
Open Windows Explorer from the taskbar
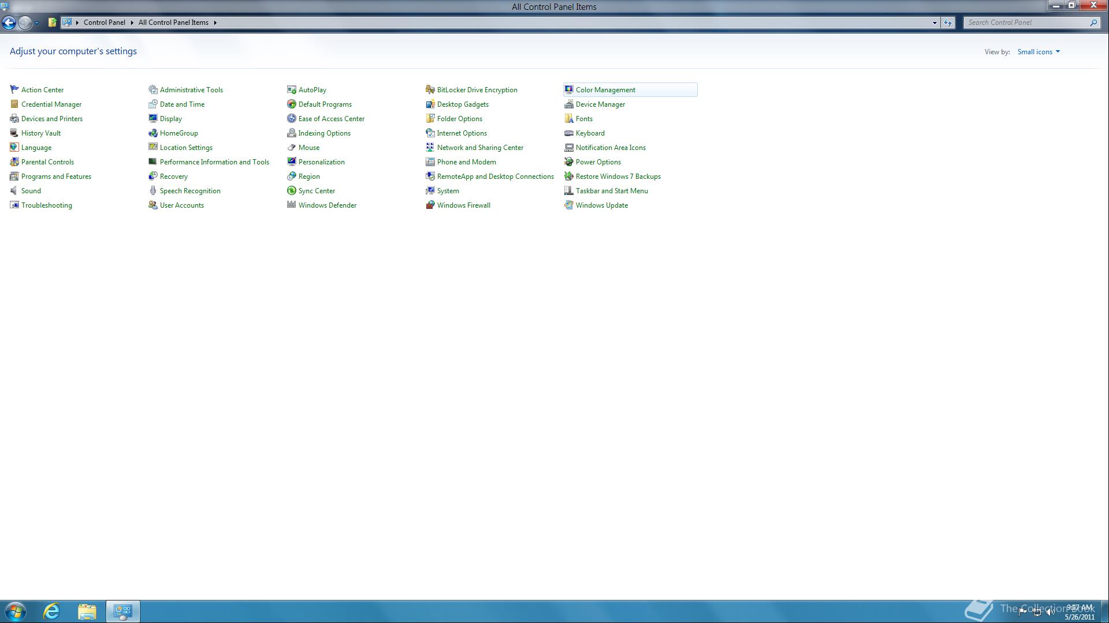[x=87, y=611]
